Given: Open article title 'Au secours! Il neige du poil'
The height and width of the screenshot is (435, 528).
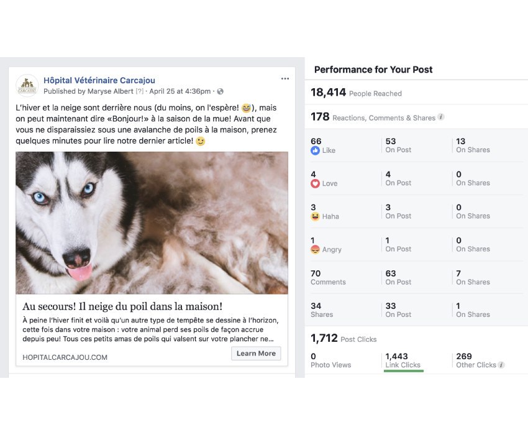Looking at the screenshot, I should [x=122, y=306].
